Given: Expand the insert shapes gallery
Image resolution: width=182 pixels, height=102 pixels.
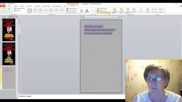Looking at the screenshot, I should point(13,12).
